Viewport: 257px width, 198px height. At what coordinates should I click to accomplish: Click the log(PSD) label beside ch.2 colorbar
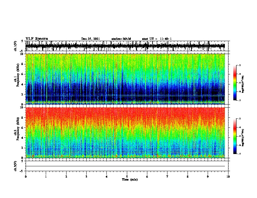(x=243, y=137)
